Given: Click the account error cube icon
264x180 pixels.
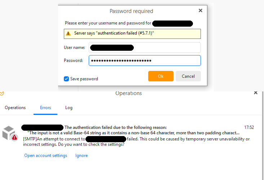Looking at the screenshot, I should (8, 133).
